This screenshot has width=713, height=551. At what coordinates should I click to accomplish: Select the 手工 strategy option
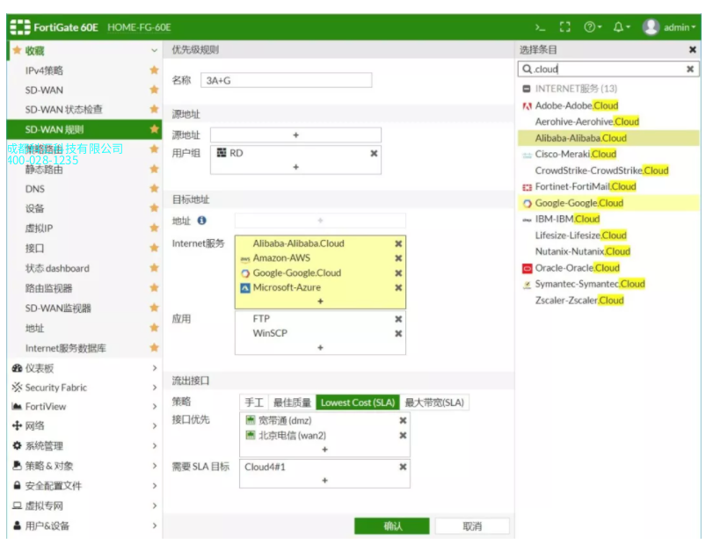[x=254, y=402]
